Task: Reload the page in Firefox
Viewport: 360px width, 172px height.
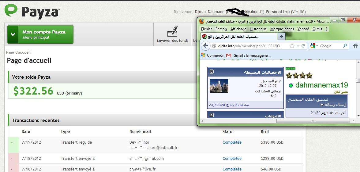Action: tap(303, 46)
